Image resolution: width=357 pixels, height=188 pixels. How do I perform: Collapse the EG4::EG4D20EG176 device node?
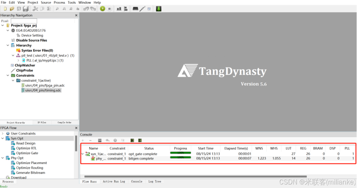(8, 30)
